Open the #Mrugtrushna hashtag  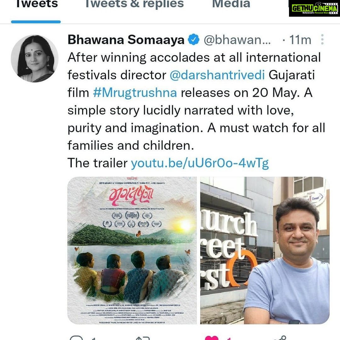135,93
